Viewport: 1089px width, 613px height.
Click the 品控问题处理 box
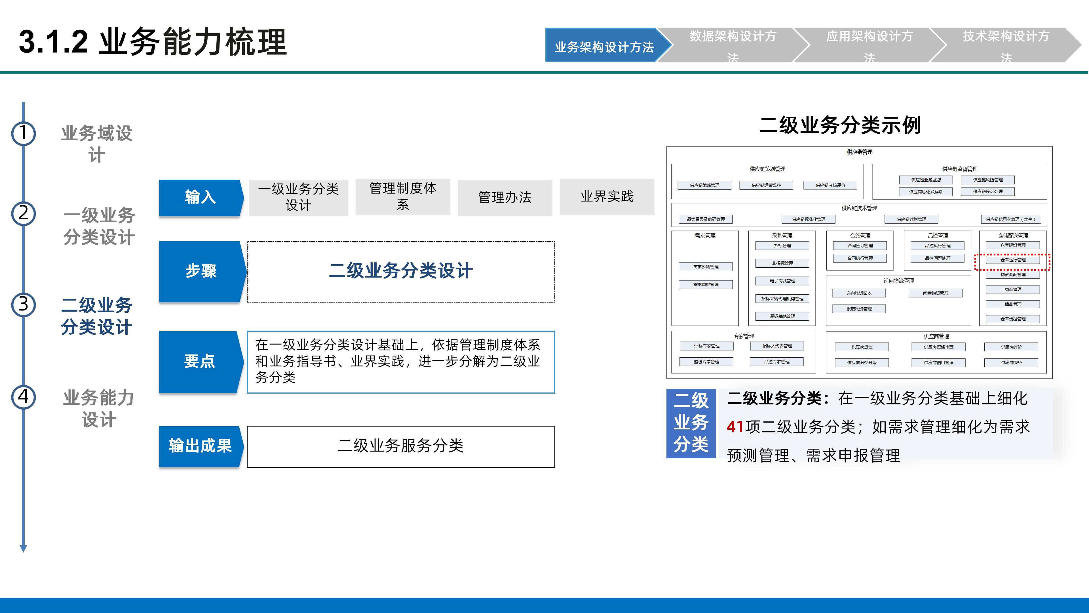[938, 258]
